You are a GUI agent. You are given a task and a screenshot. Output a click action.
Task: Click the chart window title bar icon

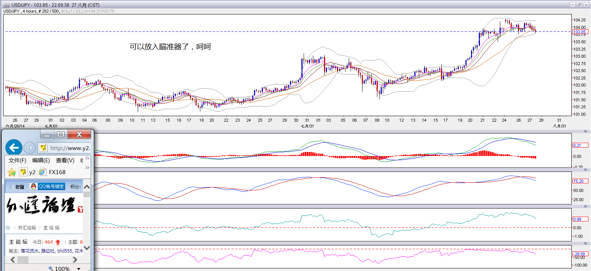(6, 5)
